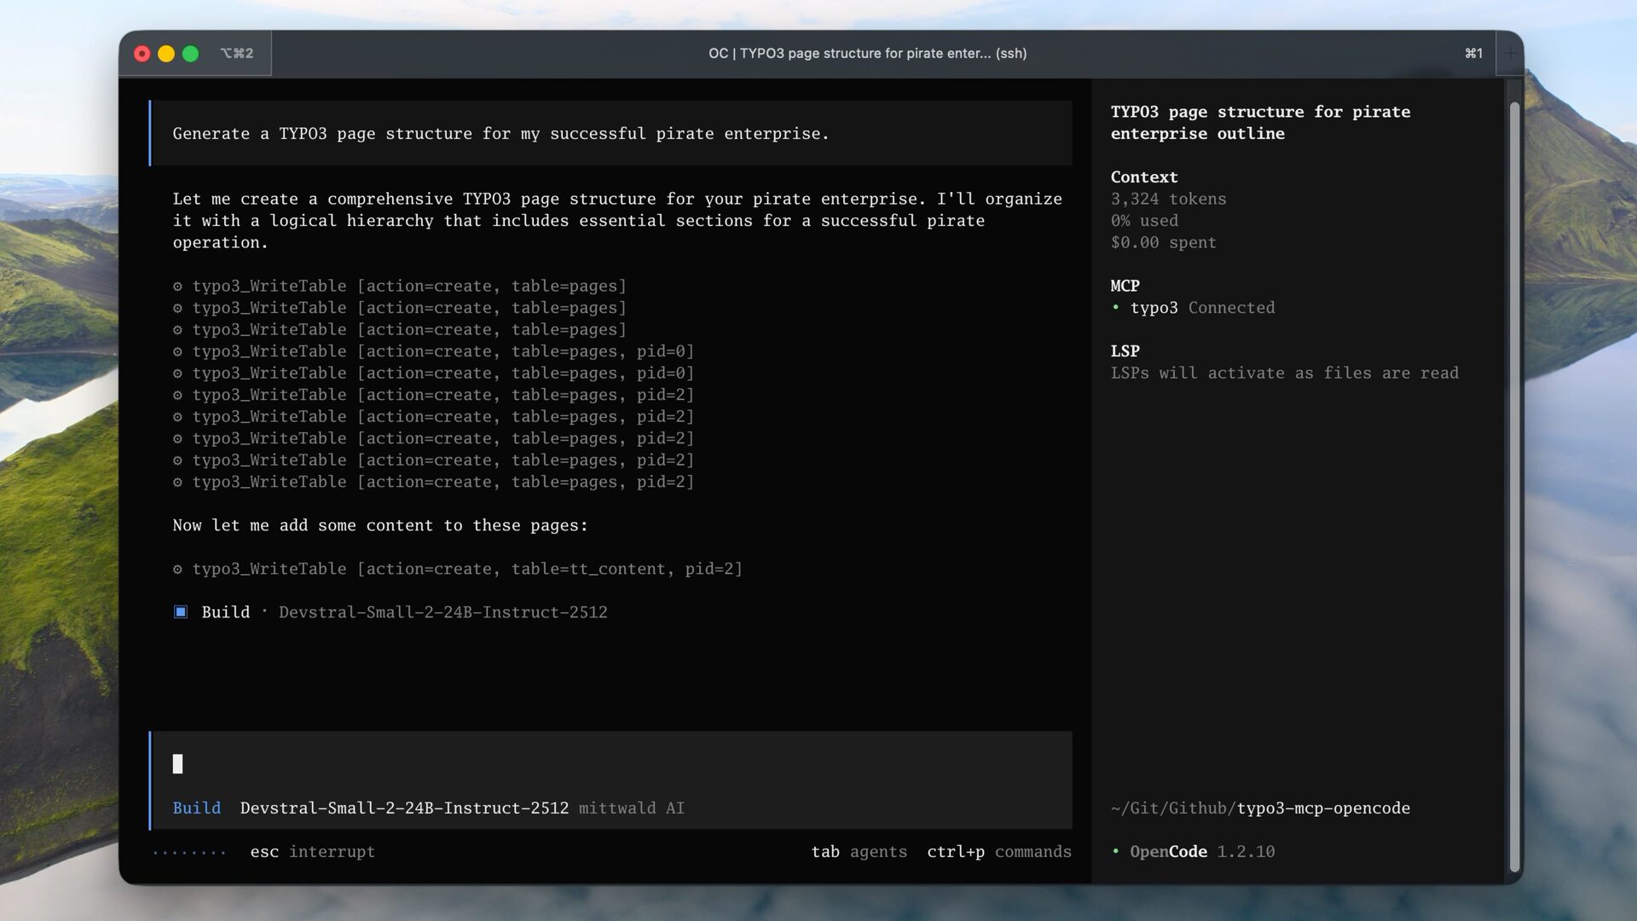Click the green dot beside OpenCode version

point(1115,852)
